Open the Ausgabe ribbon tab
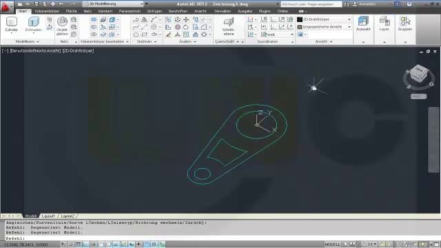 [245, 11]
